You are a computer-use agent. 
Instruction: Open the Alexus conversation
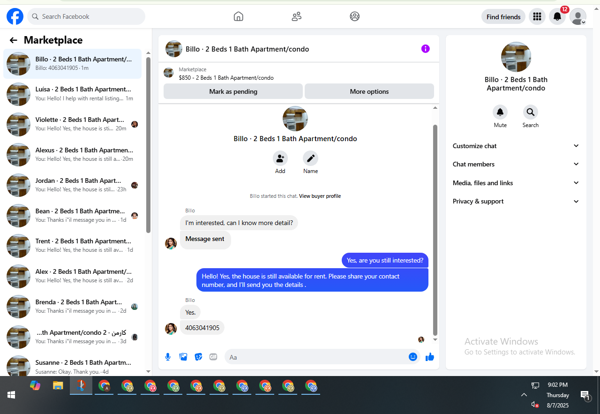73,155
